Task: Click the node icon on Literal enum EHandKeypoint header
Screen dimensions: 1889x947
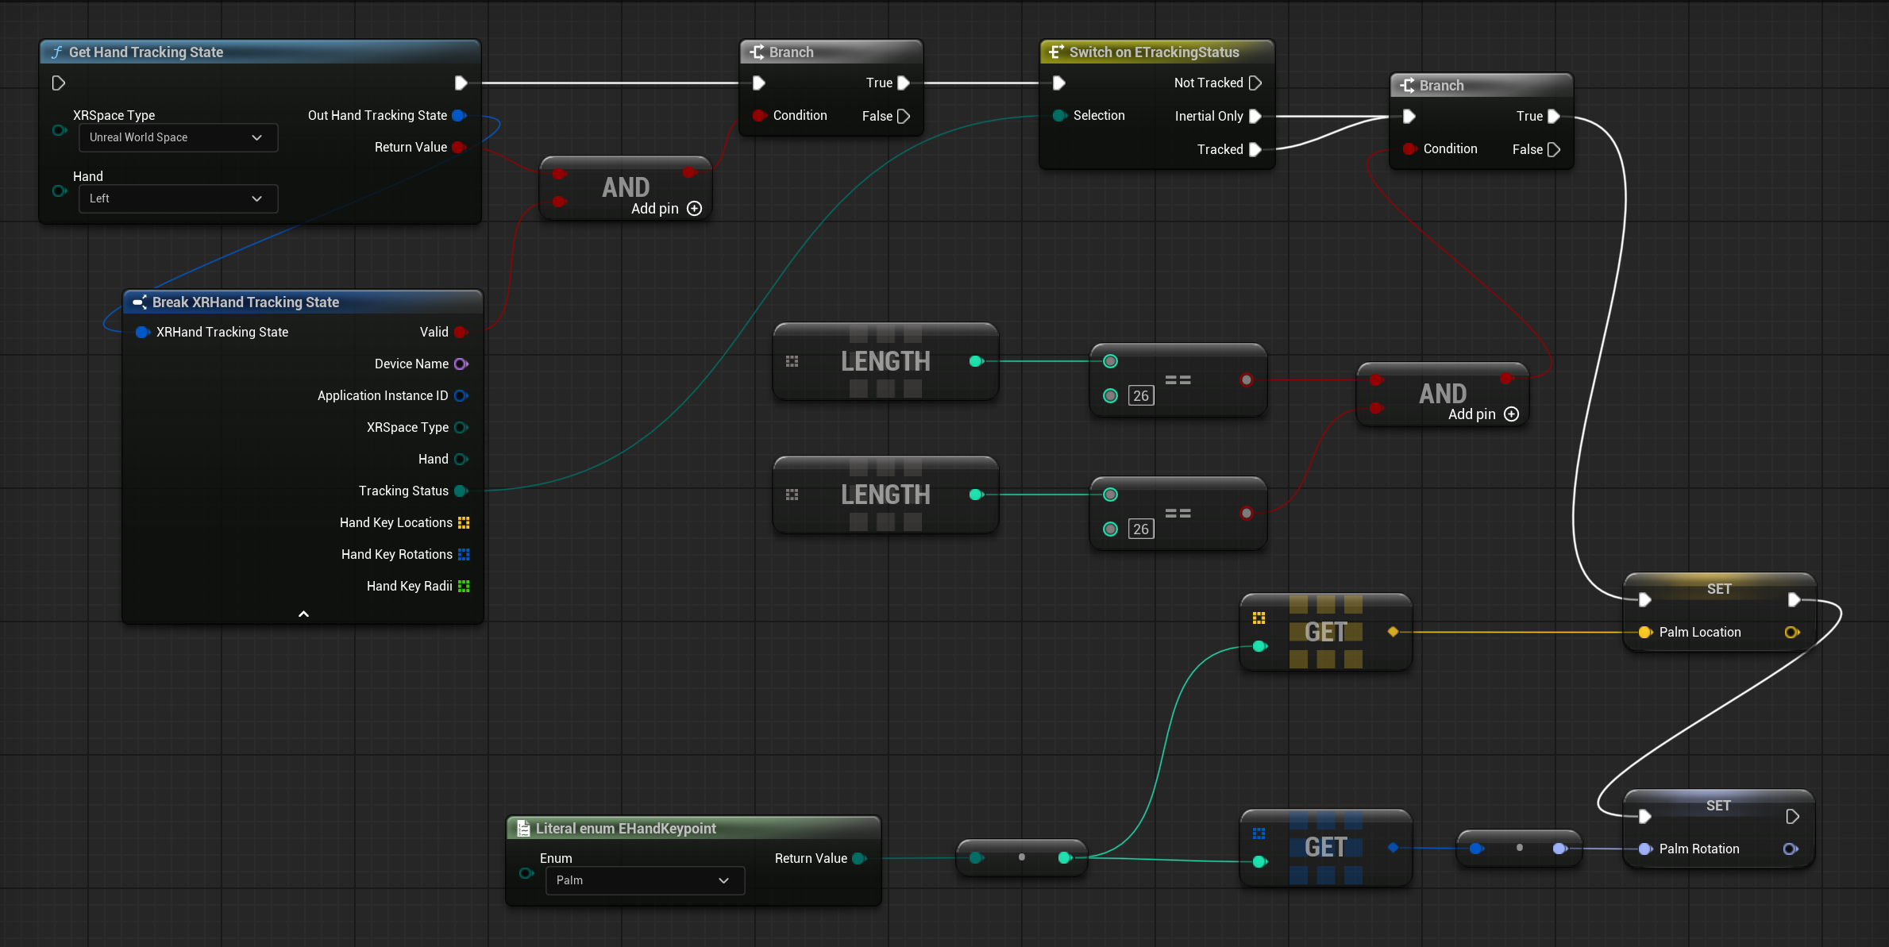Action: [x=523, y=828]
